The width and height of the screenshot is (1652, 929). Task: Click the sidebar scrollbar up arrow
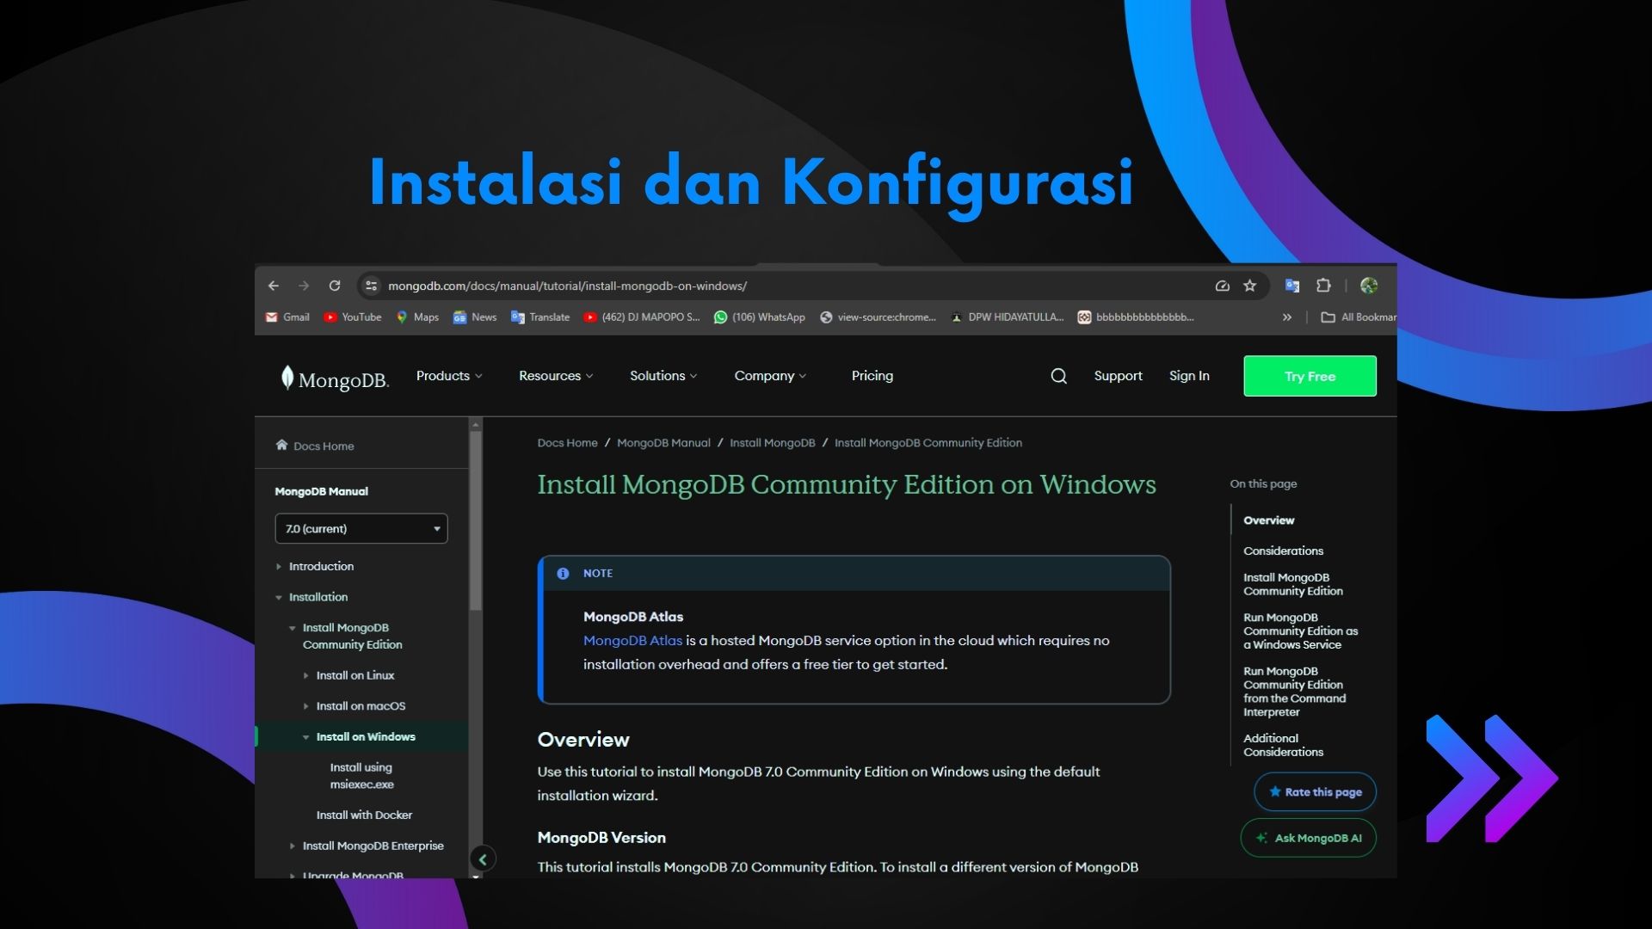pyautogui.click(x=475, y=424)
